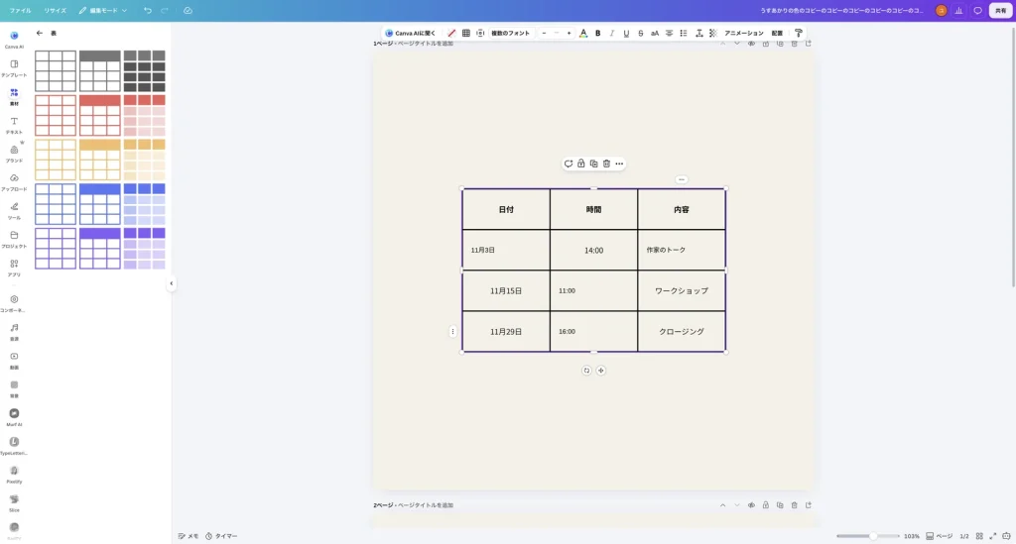Open the cell spacing icon
The height and width of the screenshot is (544, 1016).
coord(480,33)
